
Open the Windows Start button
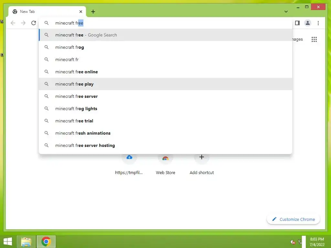click(x=8, y=242)
